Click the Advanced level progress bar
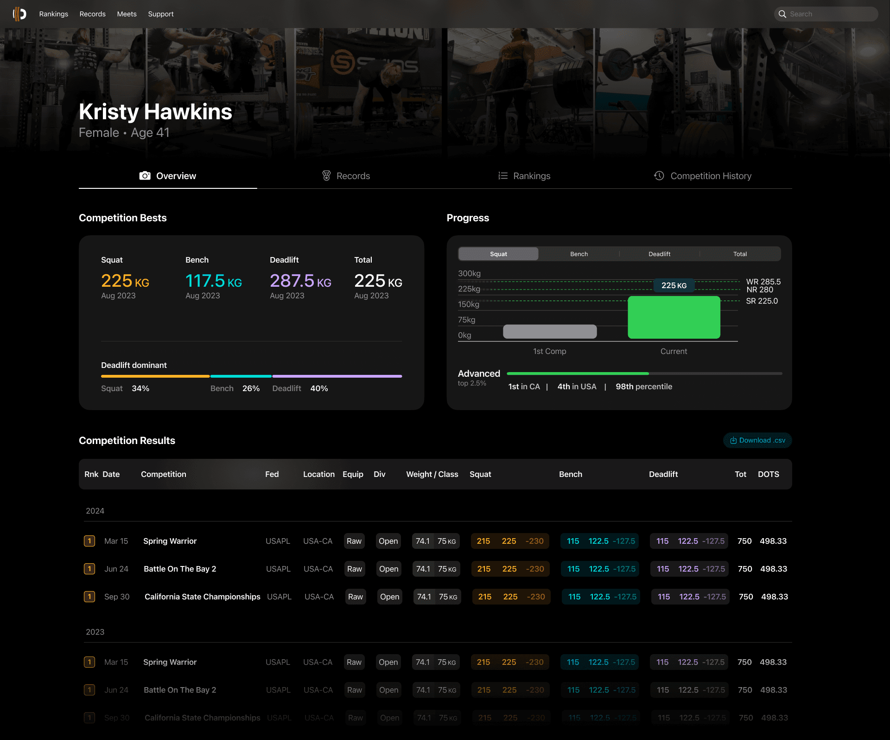 coord(644,373)
